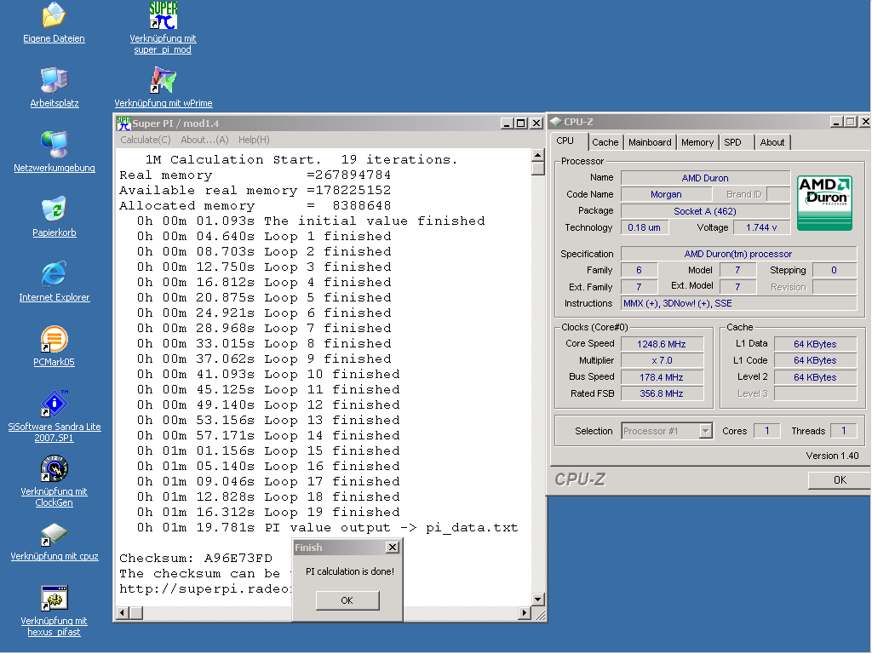Open About...(A) menu in Super PI

coord(204,140)
